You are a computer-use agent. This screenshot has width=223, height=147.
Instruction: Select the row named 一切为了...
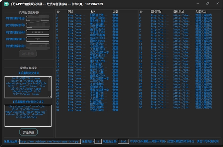[x=97, y=82]
